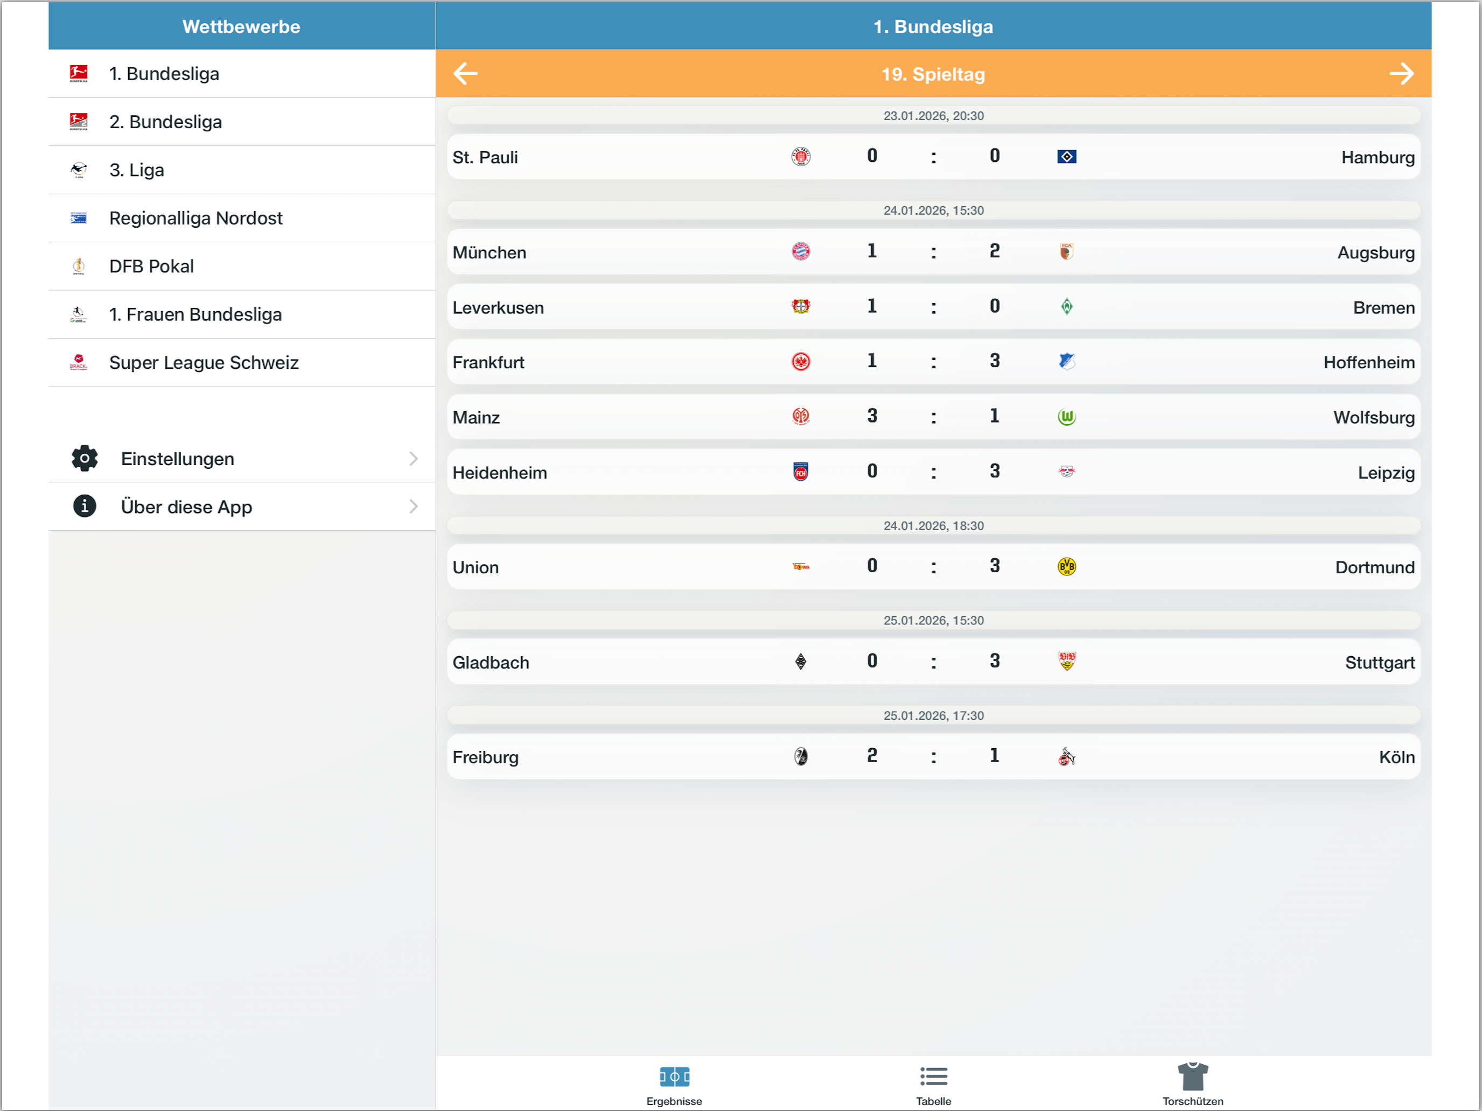Click the Mainz 05 club crest
Screen dimensions: 1482x1111
[801, 417]
